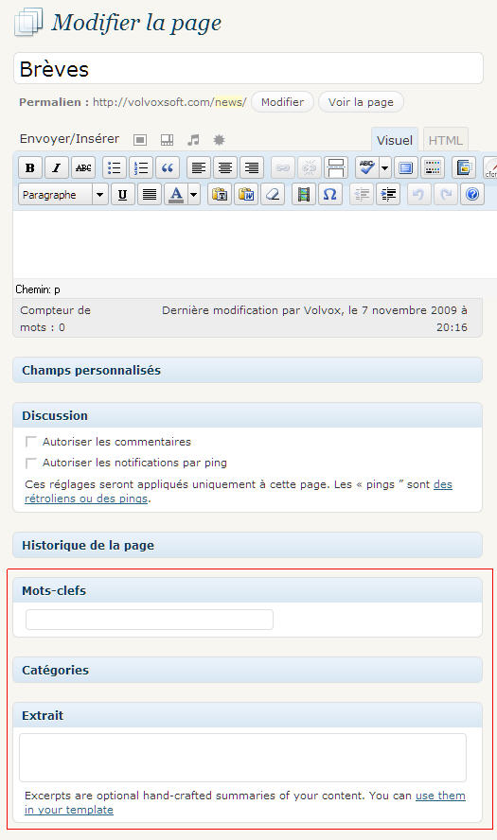Center align the text

tap(225, 168)
